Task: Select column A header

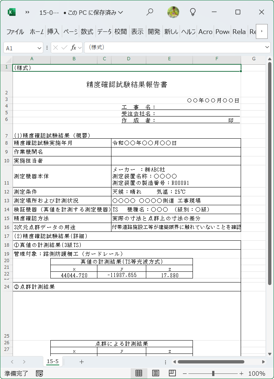Action: pos(32,59)
